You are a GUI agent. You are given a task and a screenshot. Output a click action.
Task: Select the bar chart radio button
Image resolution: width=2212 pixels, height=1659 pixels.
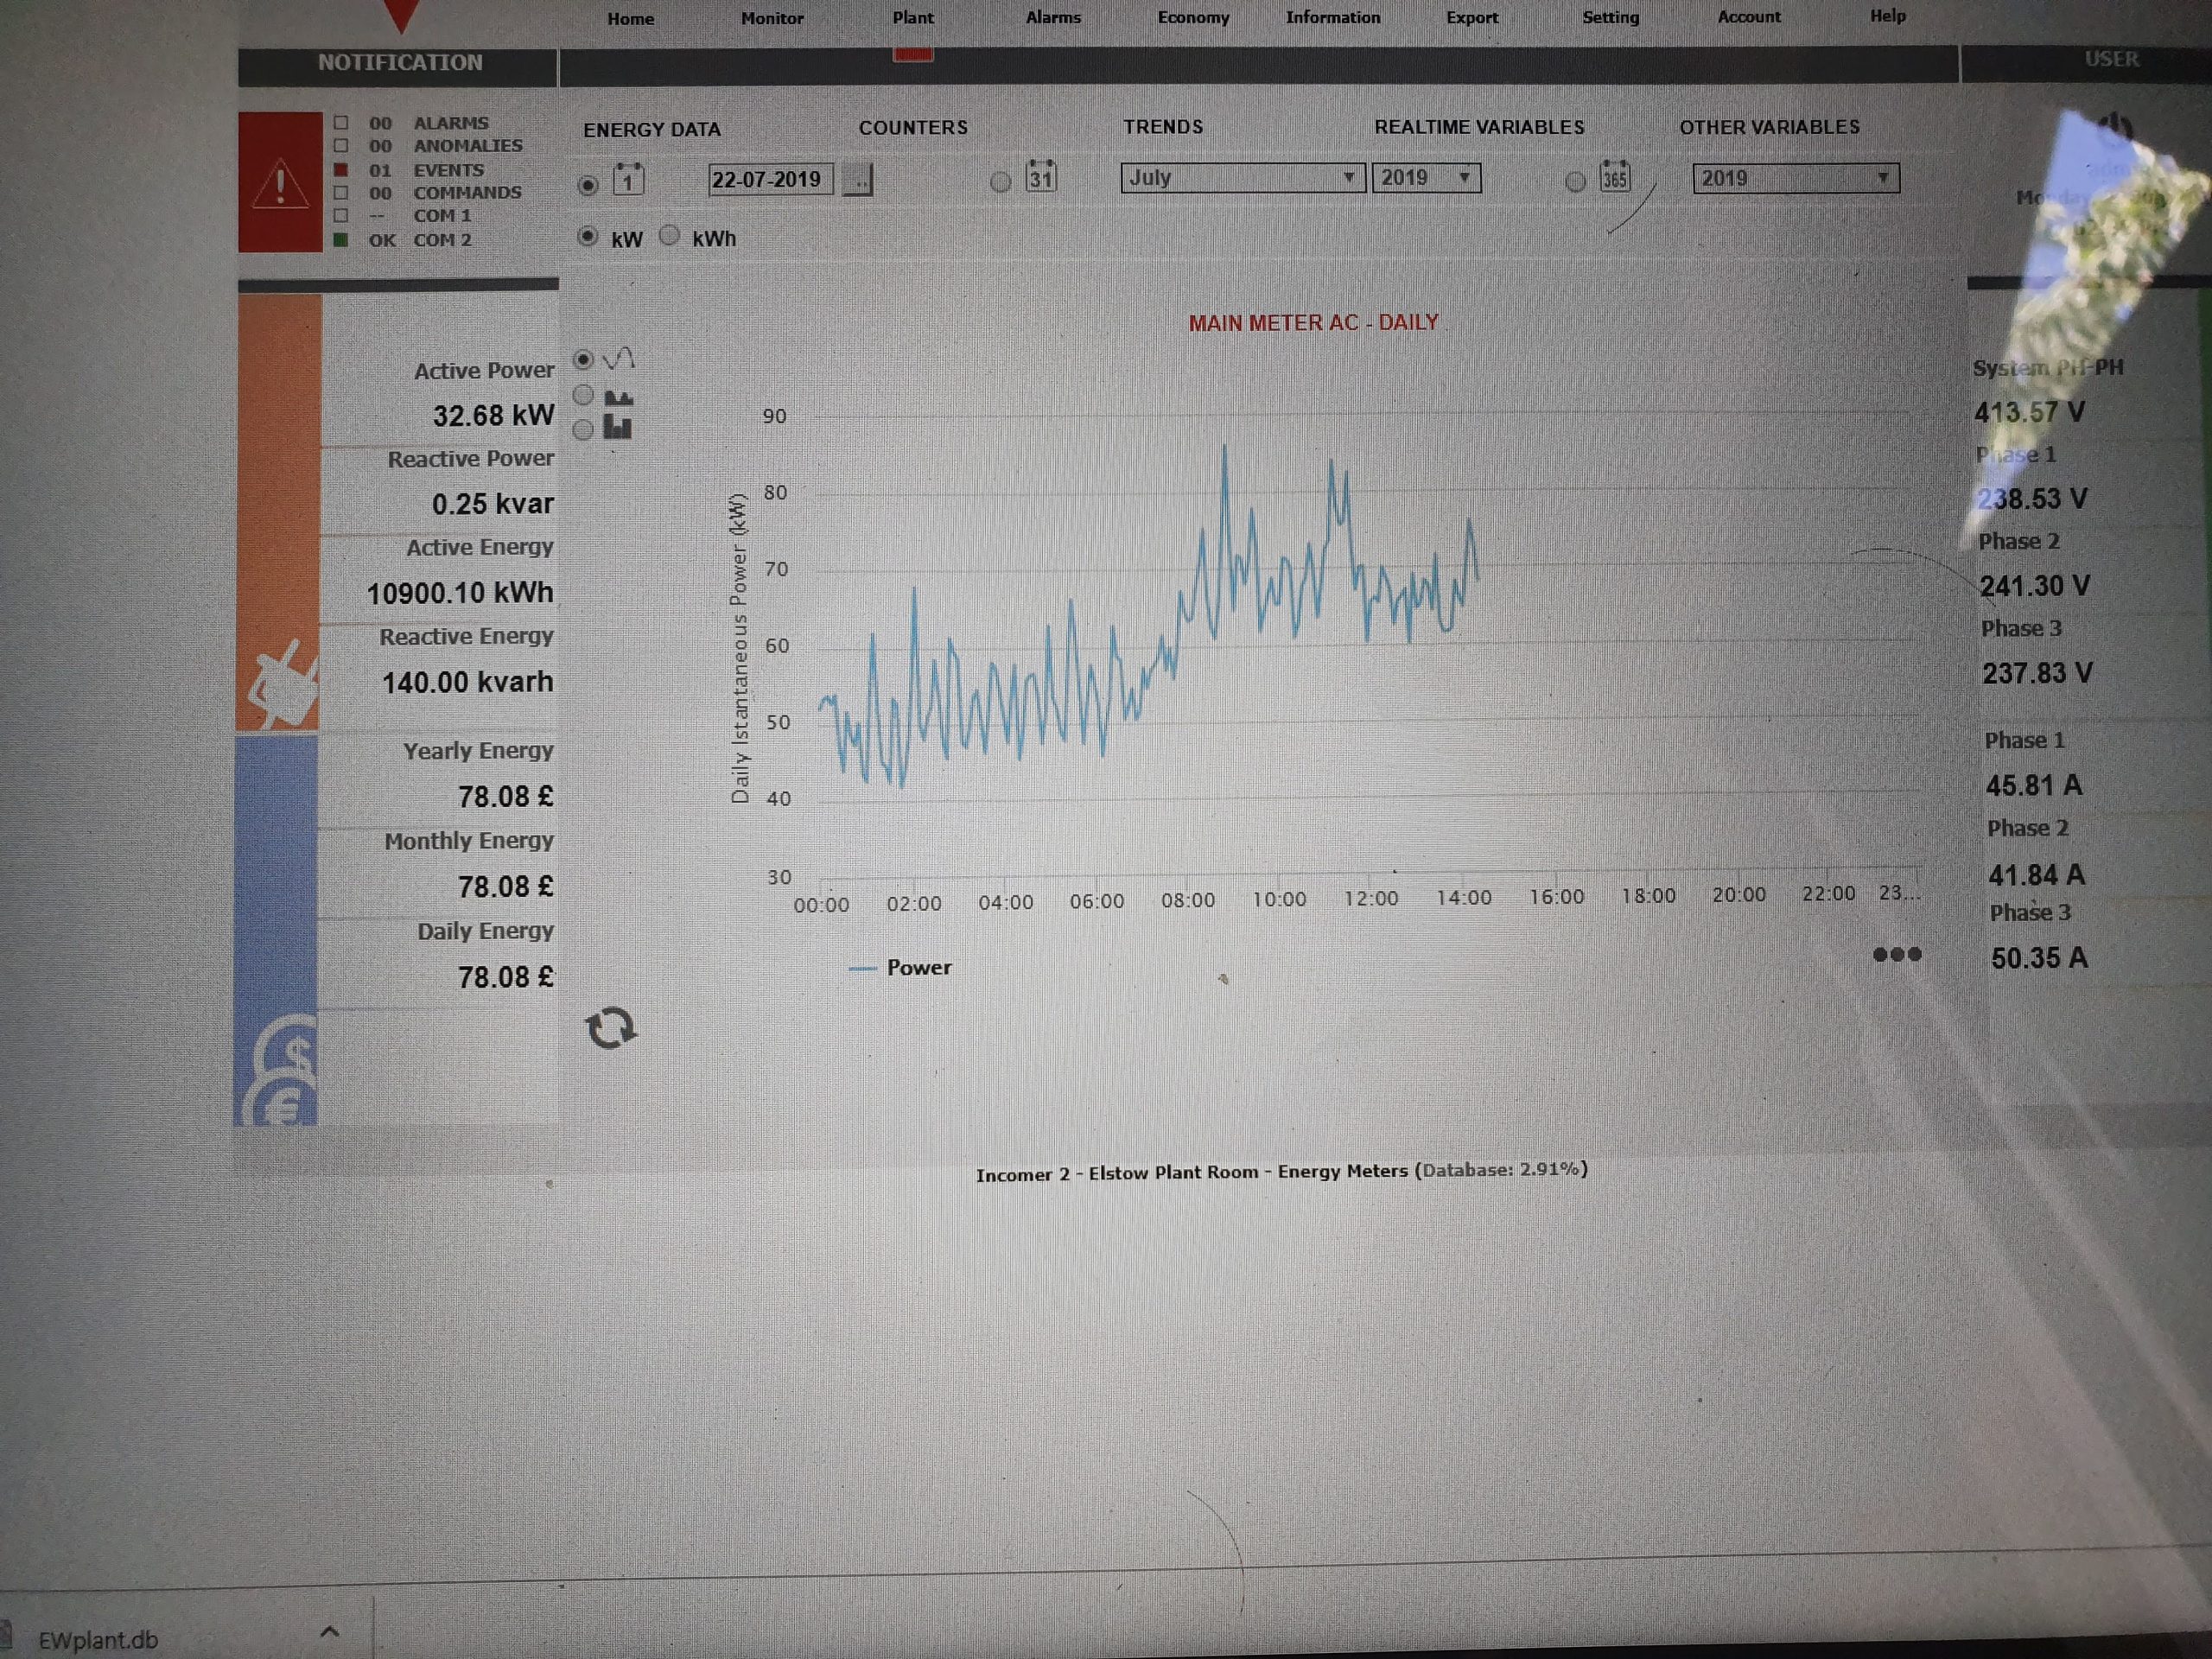coord(583,430)
